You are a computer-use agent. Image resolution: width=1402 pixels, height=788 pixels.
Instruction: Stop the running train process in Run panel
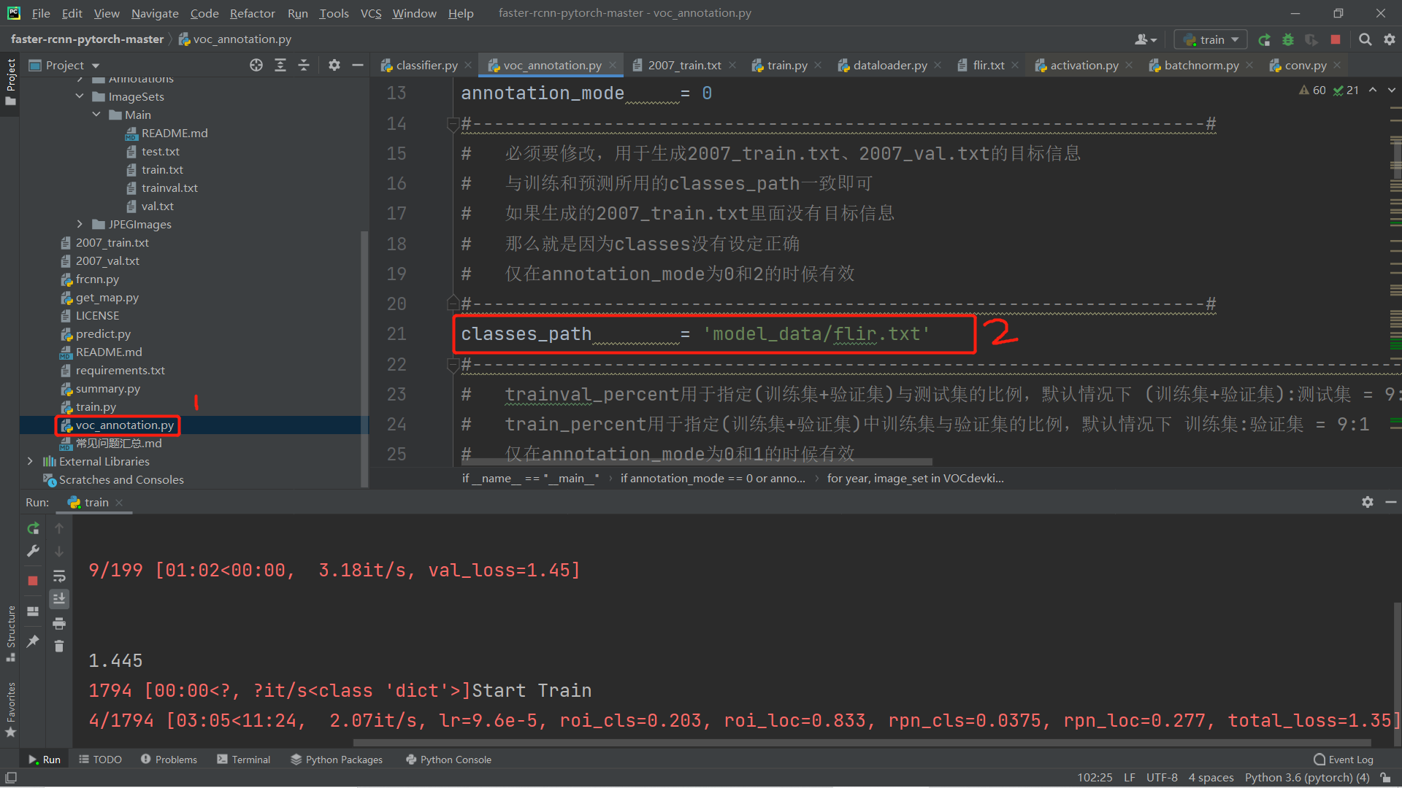point(33,581)
